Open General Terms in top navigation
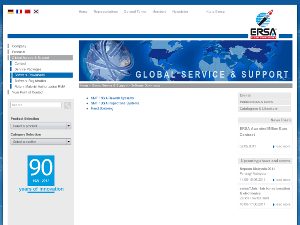This screenshot has width=300, height=225. pyautogui.click(x=135, y=12)
